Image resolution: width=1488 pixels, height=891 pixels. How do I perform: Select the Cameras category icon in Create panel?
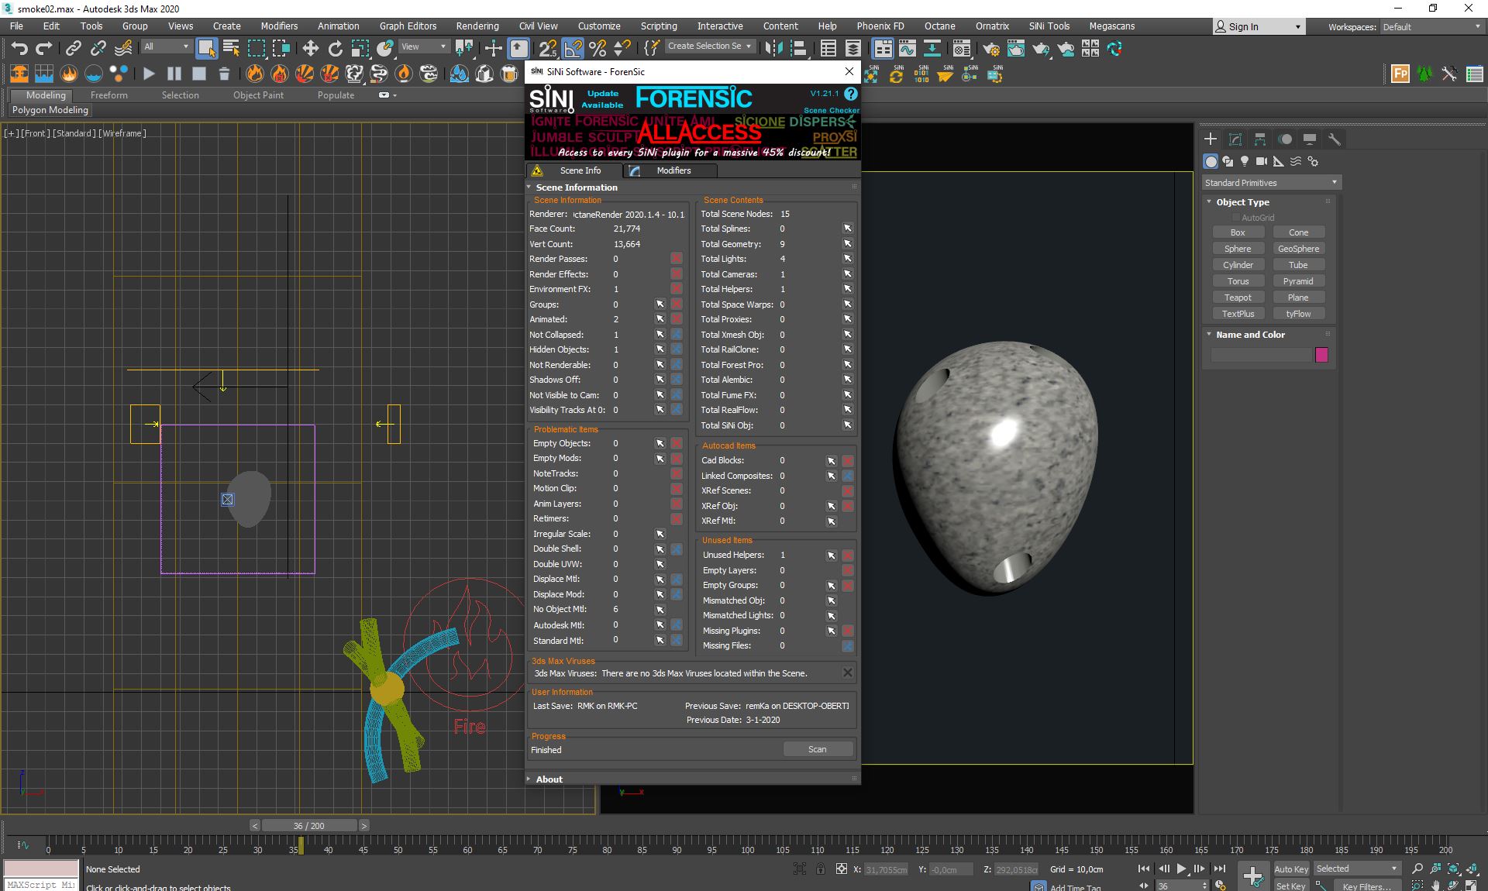point(1262,161)
